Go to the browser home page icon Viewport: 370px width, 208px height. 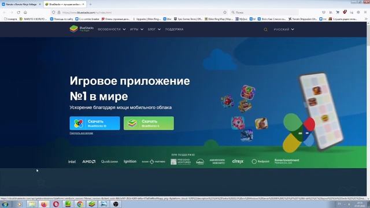pos(25,12)
